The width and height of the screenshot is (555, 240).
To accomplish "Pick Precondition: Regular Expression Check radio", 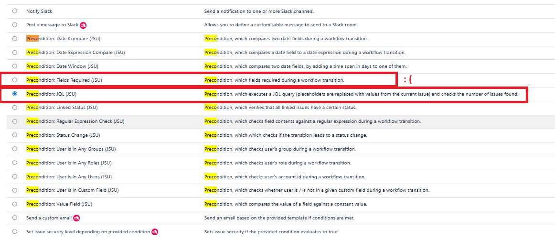I will point(14,121).
